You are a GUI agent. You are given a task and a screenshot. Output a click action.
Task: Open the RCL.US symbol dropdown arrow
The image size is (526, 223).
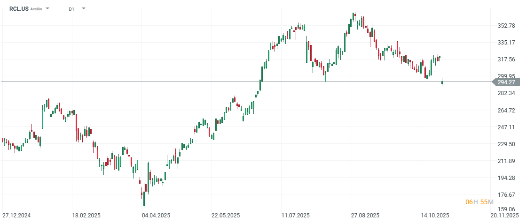pyautogui.click(x=47, y=8)
